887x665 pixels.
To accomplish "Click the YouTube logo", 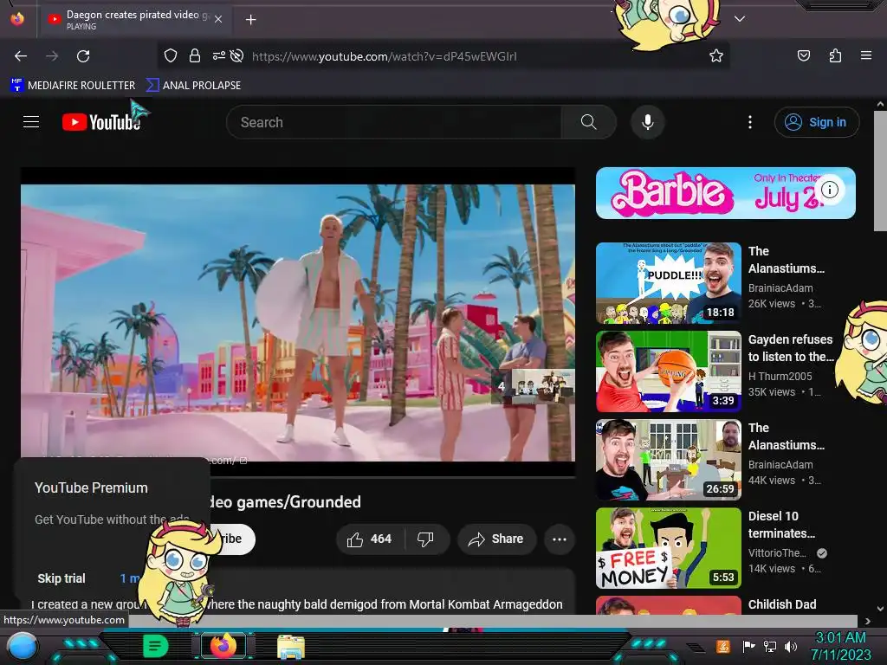I will click(101, 121).
